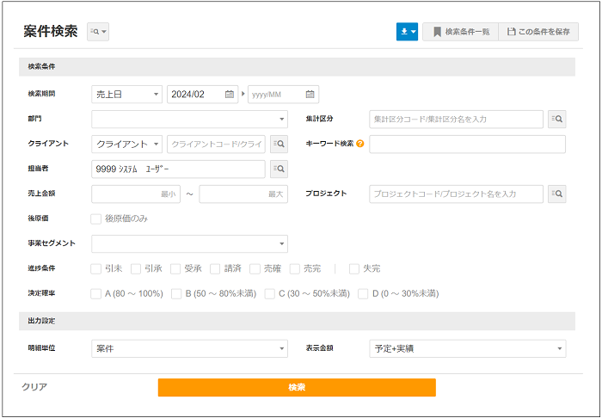Check D (0～30%未満) probability checkbox
Screen dimensions: 602x418
363,293
